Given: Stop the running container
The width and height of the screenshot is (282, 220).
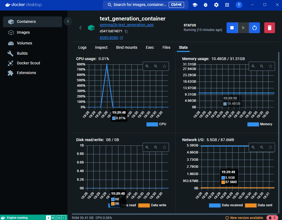Looking at the screenshot, I should tap(232, 28).
